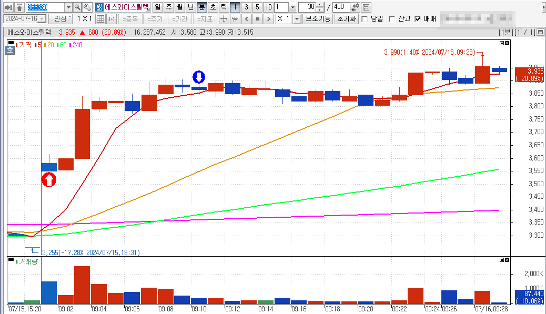Select yearly 년 period
546x314 pixels.
tap(190, 7)
